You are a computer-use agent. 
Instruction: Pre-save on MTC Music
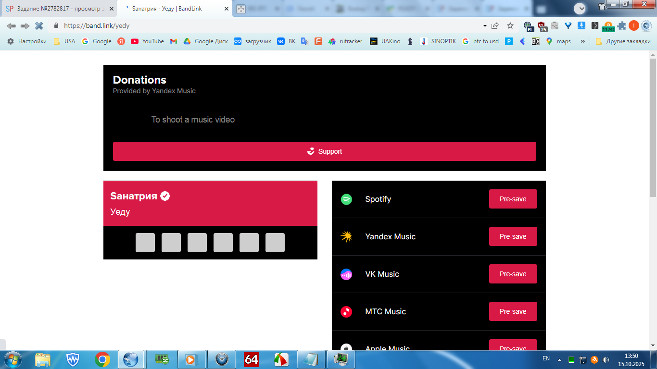[513, 311]
